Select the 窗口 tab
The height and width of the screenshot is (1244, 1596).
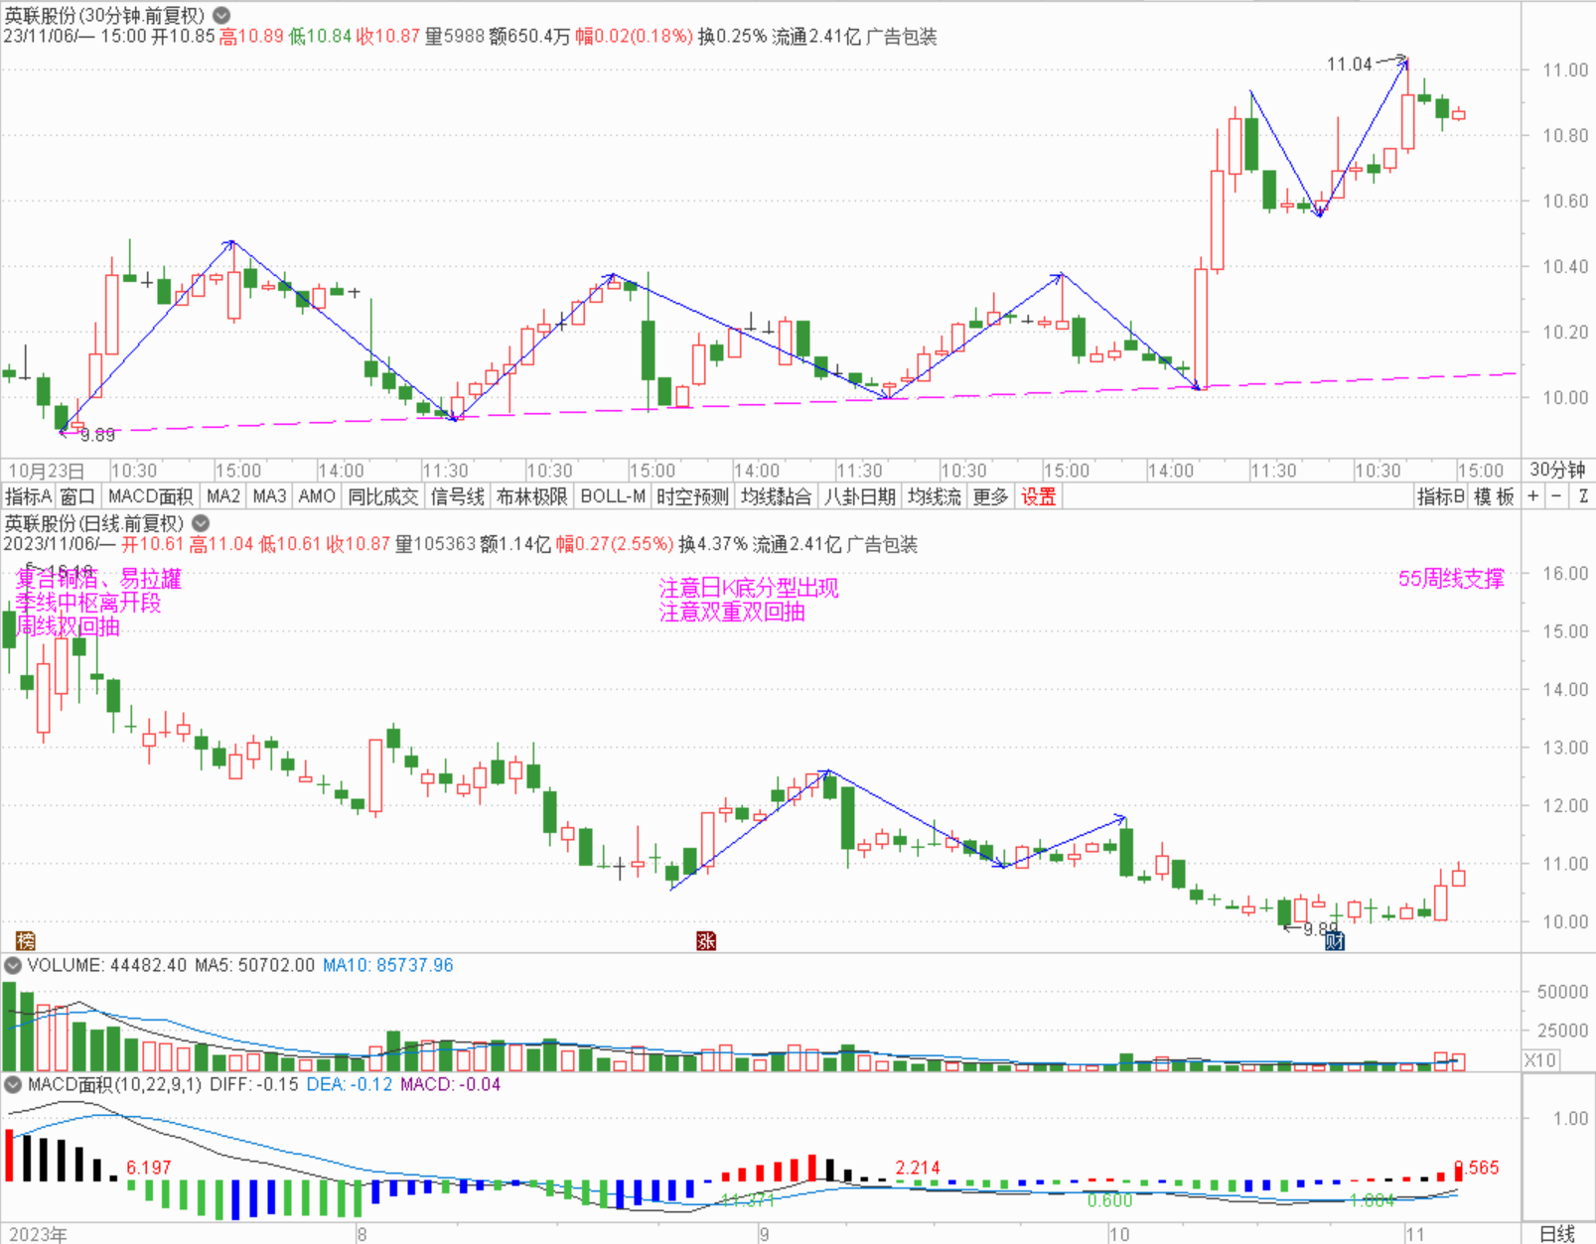pyautogui.click(x=77, y=496)
